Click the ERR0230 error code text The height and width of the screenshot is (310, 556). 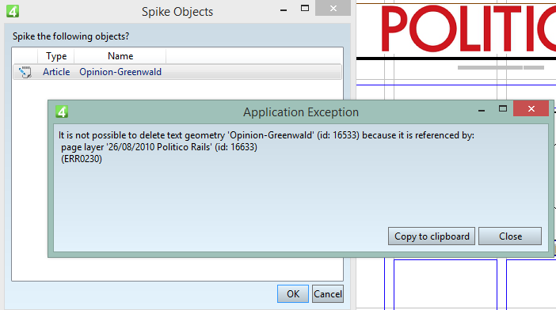82,159
